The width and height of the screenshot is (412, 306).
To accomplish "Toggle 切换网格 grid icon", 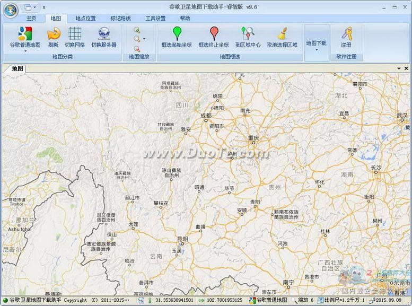I will pos(75,33).
